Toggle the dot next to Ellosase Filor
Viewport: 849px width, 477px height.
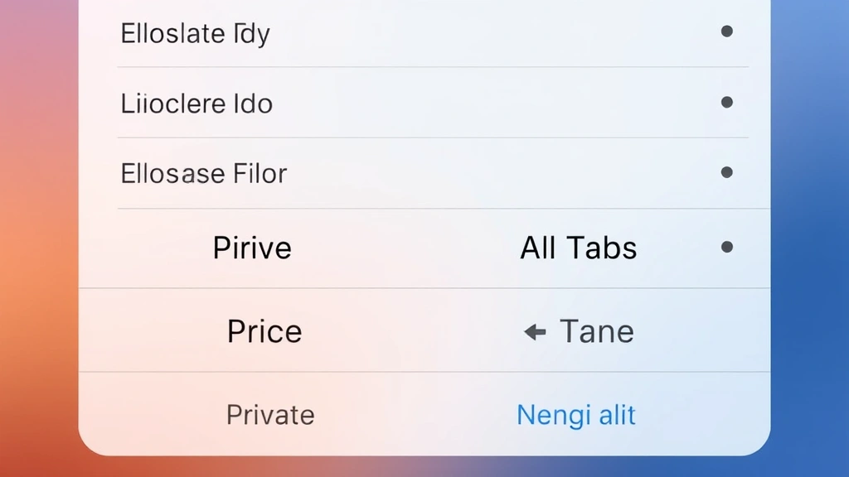(x=727, y=173)
